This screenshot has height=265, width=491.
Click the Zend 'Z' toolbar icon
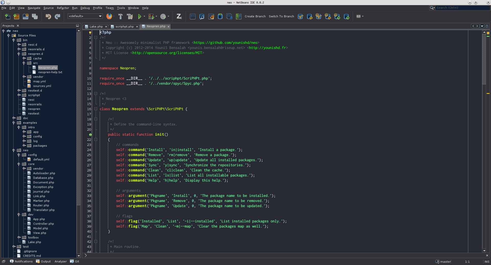click(179, 16)
